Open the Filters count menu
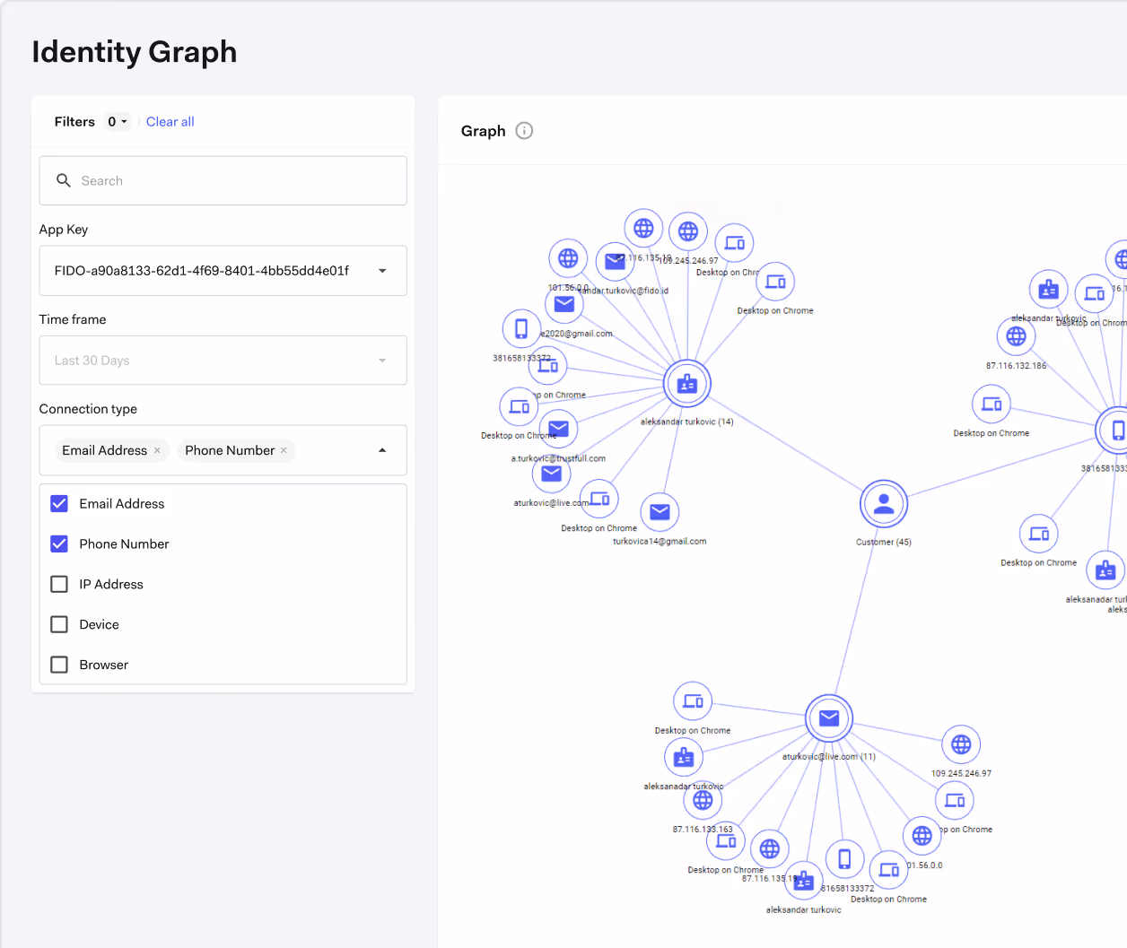The image size is (1127, 948). click(x=117, y=121)
